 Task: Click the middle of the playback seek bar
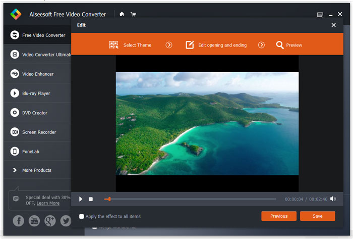(x=190, y=199)
